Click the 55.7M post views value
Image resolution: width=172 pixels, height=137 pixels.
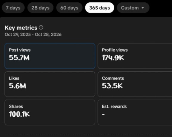click(x=19, y=57)
